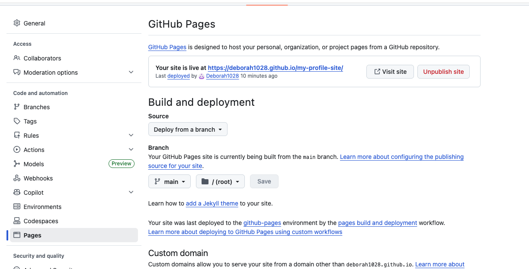The height and width of the screenshot is (269, 529).
Task: Open the live site URL link
Action: pos(276,68)
